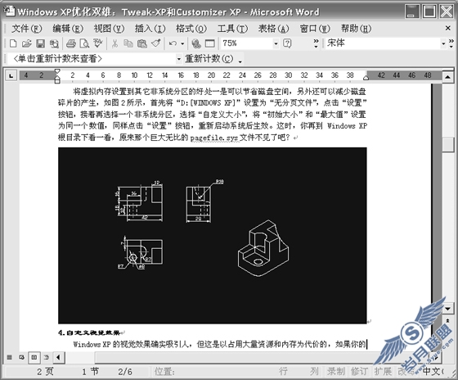Screen dimensions: 458x380
Task: Toggle 修订 track changes indicator
Action: [359, 372]
